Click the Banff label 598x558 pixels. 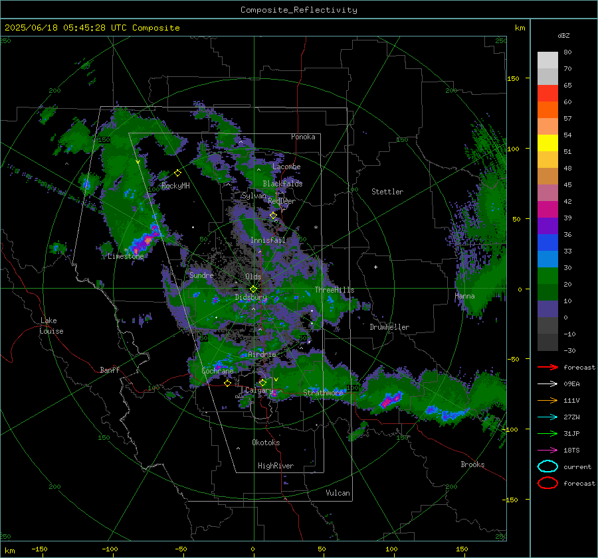coord(110,370)
